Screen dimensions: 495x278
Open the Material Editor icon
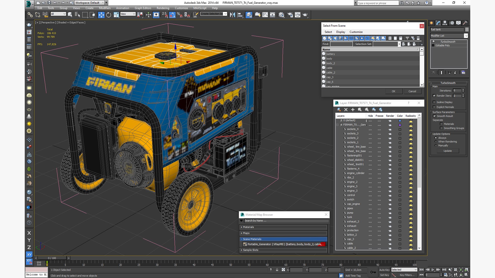[281, 15]
